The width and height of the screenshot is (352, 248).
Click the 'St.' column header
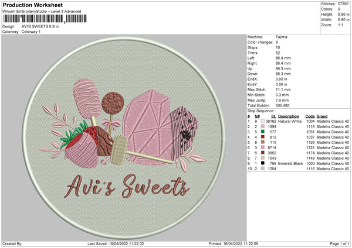click(x=273, y=116)
